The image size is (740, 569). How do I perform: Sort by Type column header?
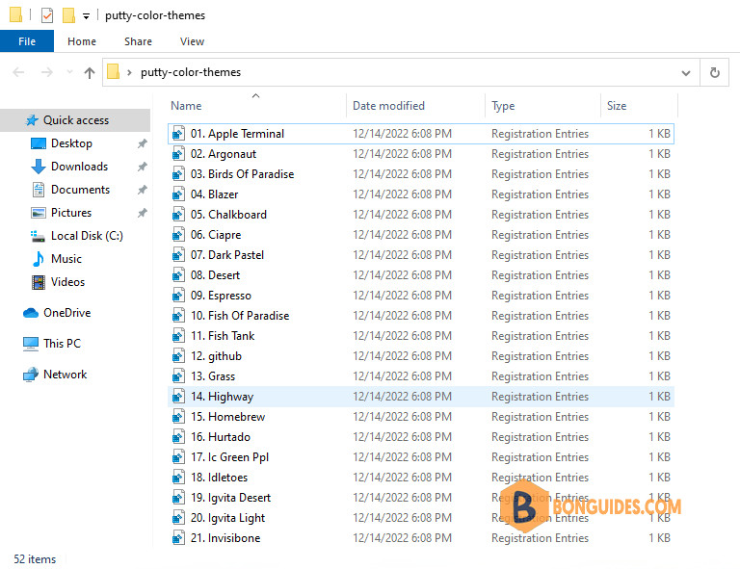click(x=503, y=106)
